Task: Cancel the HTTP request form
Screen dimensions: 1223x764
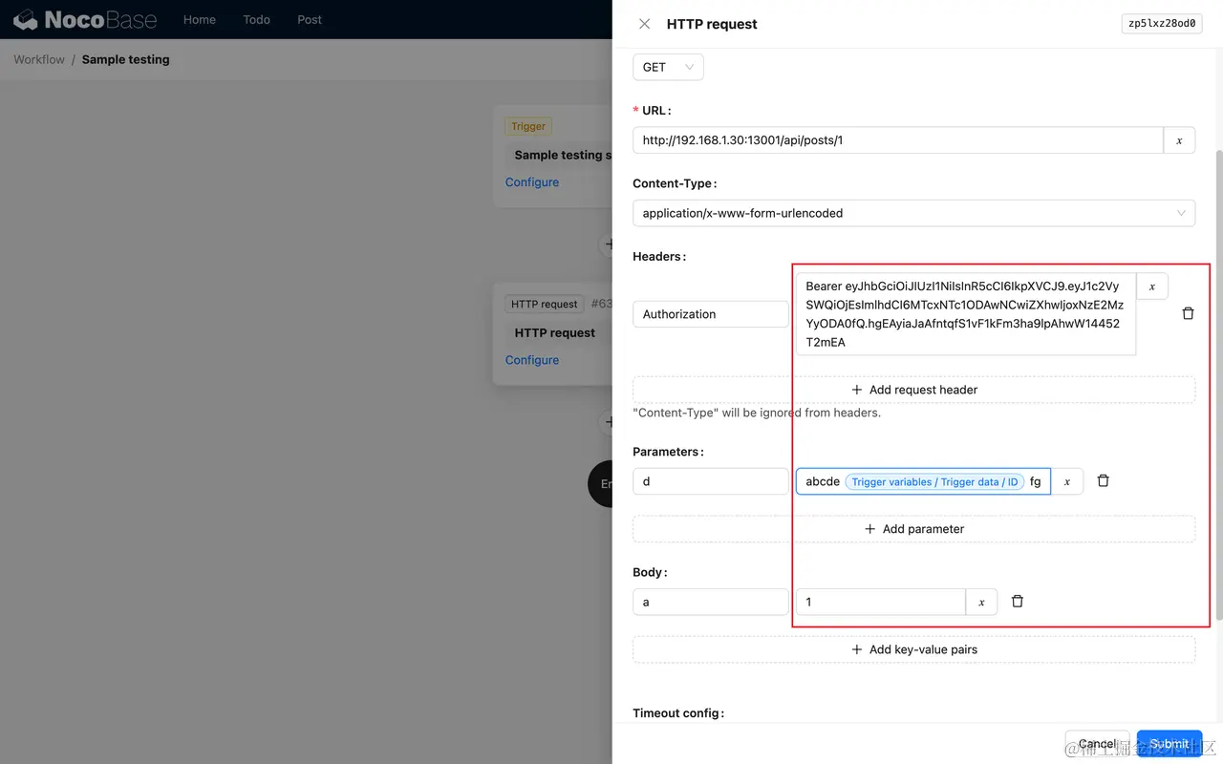Action: 1097,744
